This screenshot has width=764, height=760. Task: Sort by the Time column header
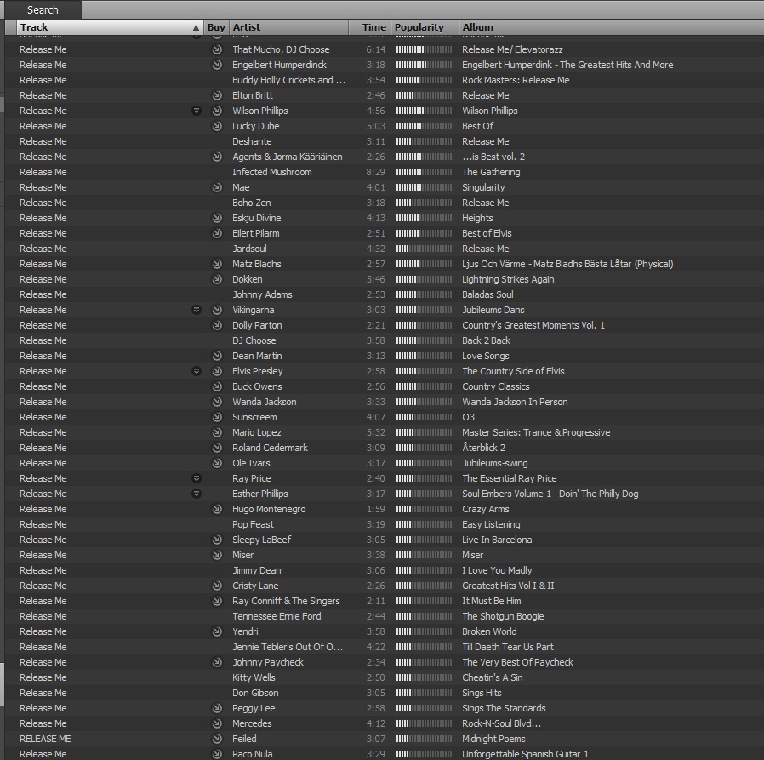point(370,27)
